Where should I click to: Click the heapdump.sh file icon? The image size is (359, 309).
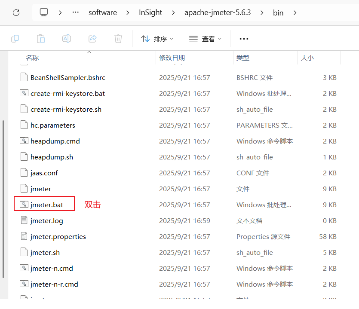coord(24,157)
